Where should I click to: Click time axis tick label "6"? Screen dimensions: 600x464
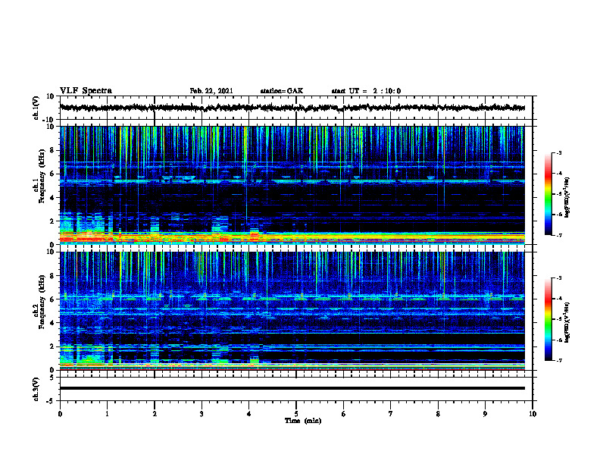point(344,414)
